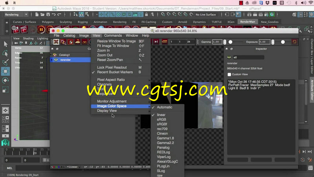Switch to the RenderMan shelf tab

coord(248,22)
